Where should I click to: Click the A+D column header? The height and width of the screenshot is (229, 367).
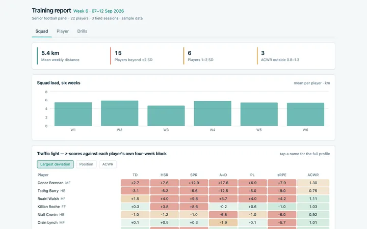[223, 175]
